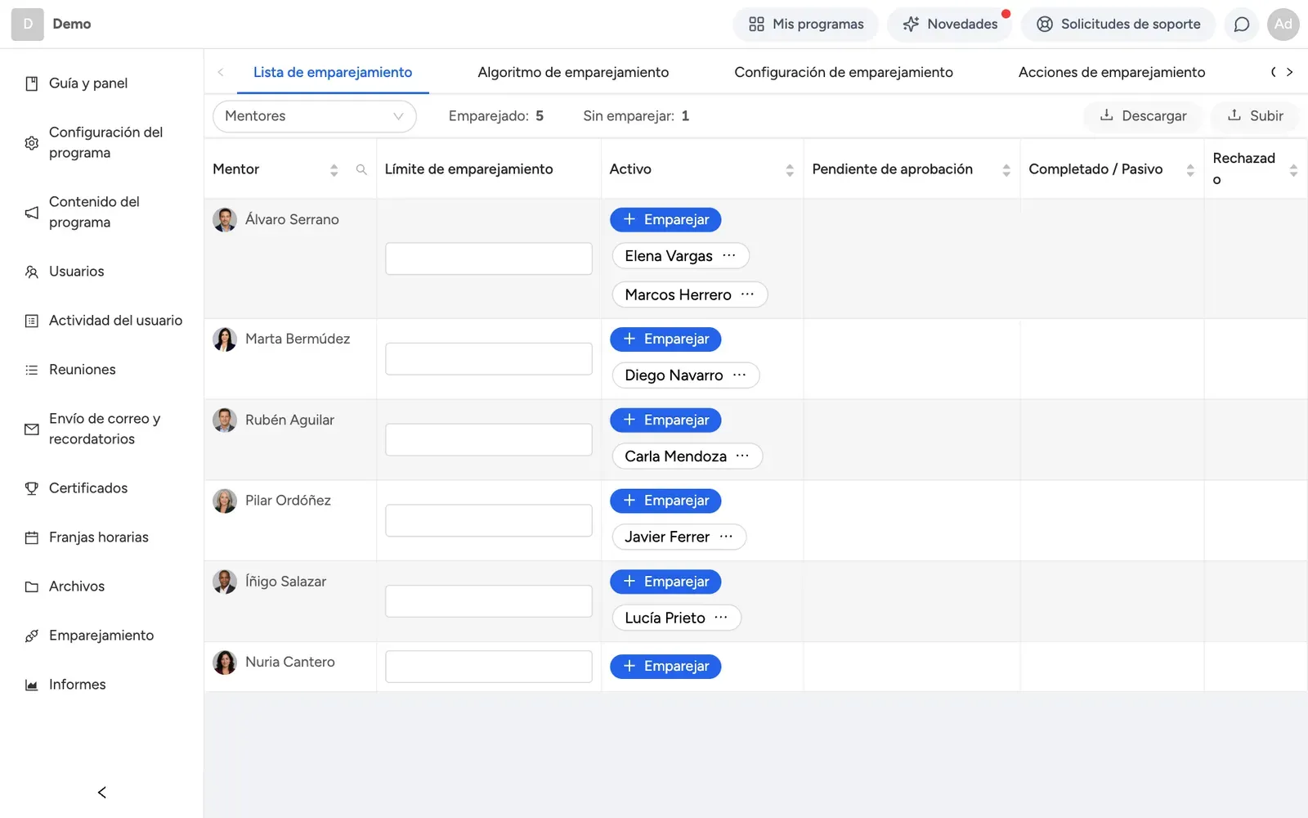The height and width of the screenshot is (818, 1308).
Task: Collapse the sidebar with the bottom arrow
Action: [102, 792]
